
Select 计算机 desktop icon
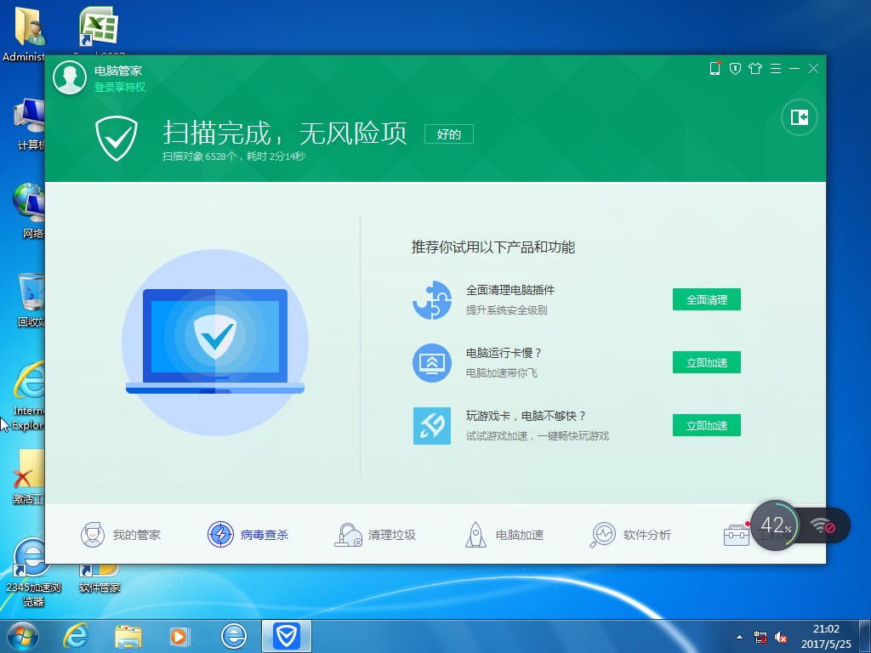(29, 124)
